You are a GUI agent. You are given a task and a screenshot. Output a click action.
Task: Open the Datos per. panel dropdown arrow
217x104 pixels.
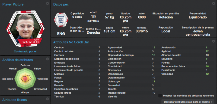pos(213,4)
